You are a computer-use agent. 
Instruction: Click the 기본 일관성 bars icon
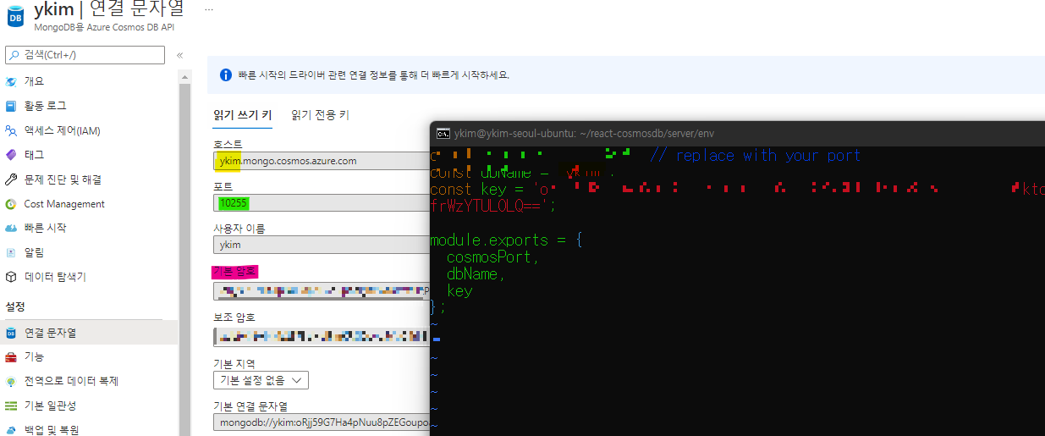coord(11,406)
